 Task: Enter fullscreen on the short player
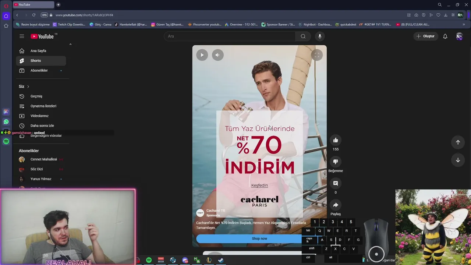[317, 55]
